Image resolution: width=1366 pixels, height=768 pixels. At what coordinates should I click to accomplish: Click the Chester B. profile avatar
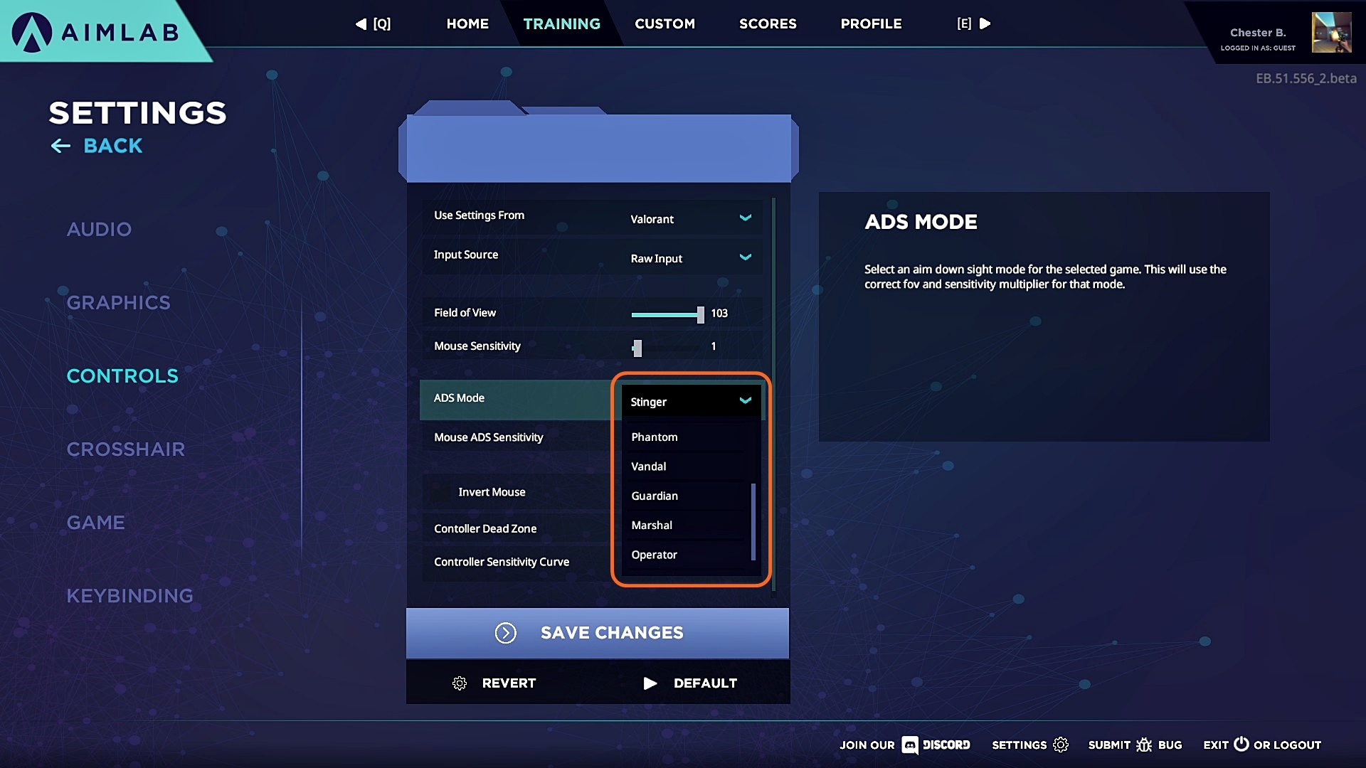click(1331, 32)
